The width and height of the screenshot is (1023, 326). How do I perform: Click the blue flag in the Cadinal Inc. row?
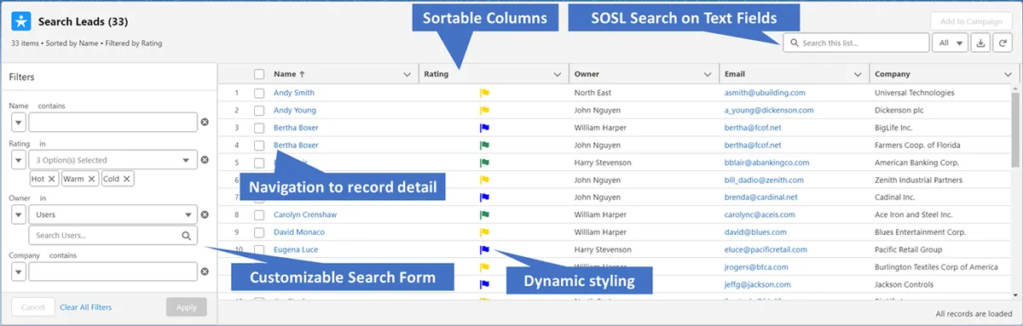tap(484, 197)
